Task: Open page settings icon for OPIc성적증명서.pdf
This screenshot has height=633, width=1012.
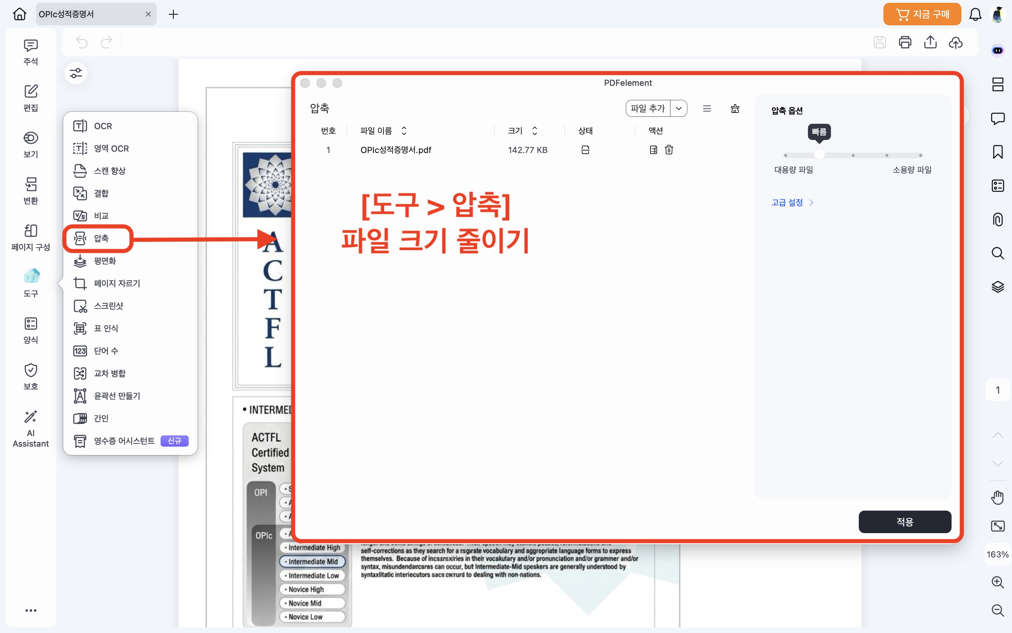Action: pos(654,150)
